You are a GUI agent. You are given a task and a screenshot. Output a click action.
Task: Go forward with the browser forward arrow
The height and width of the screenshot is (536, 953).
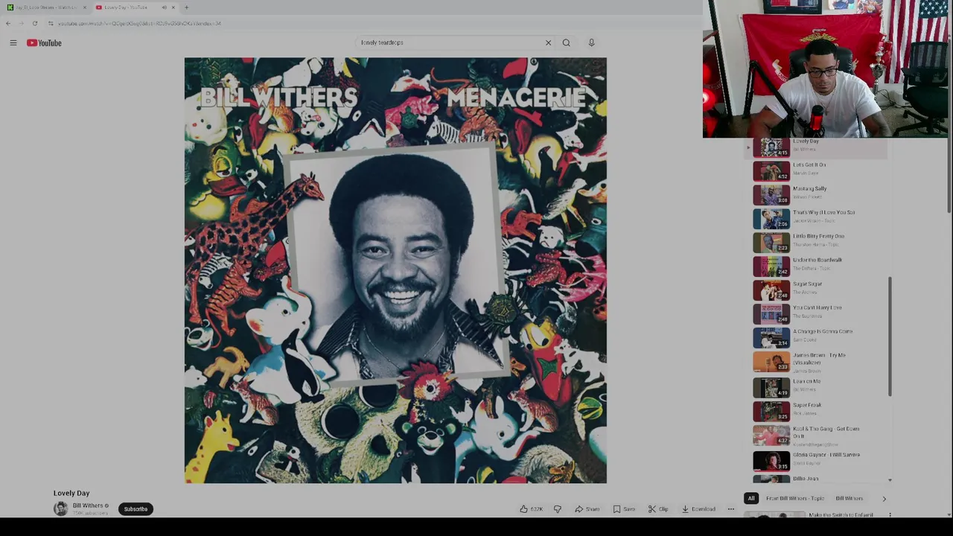click(x=21, y=23)
